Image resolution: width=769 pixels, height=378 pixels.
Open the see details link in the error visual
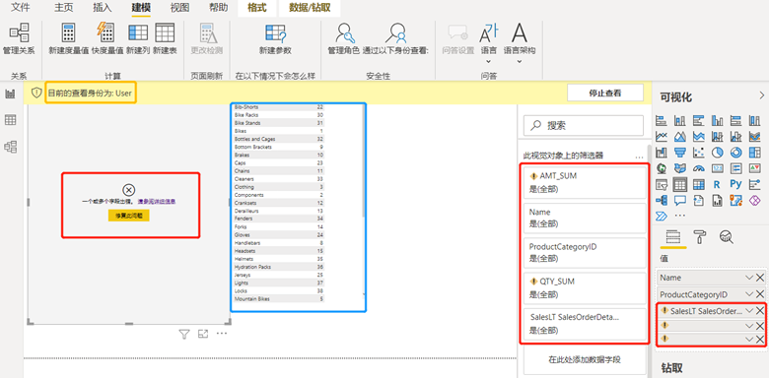point(157,201)
